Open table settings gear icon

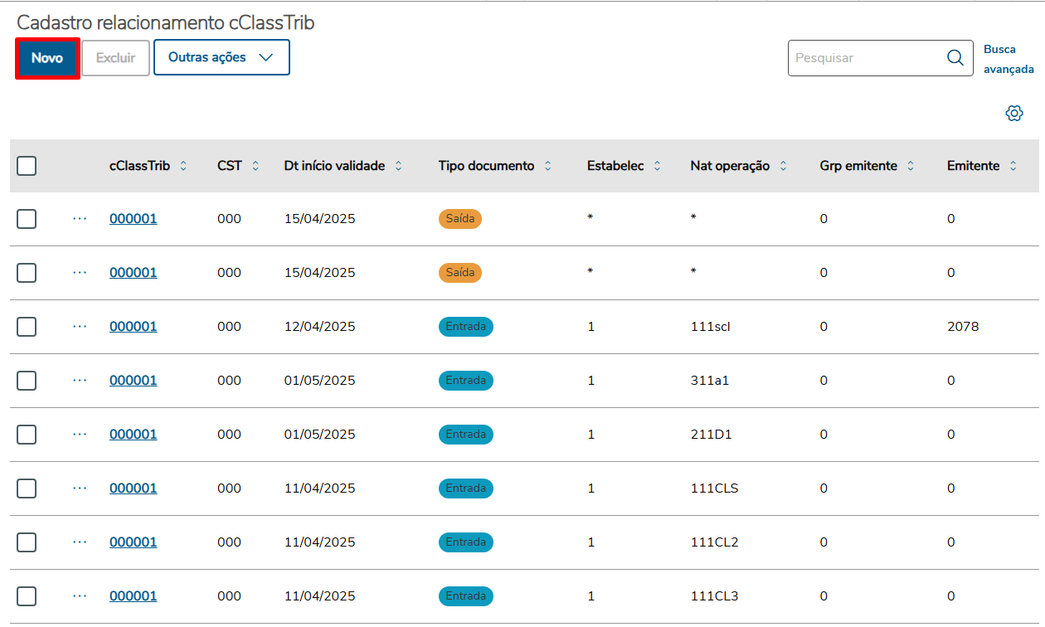click(1013, 114)
